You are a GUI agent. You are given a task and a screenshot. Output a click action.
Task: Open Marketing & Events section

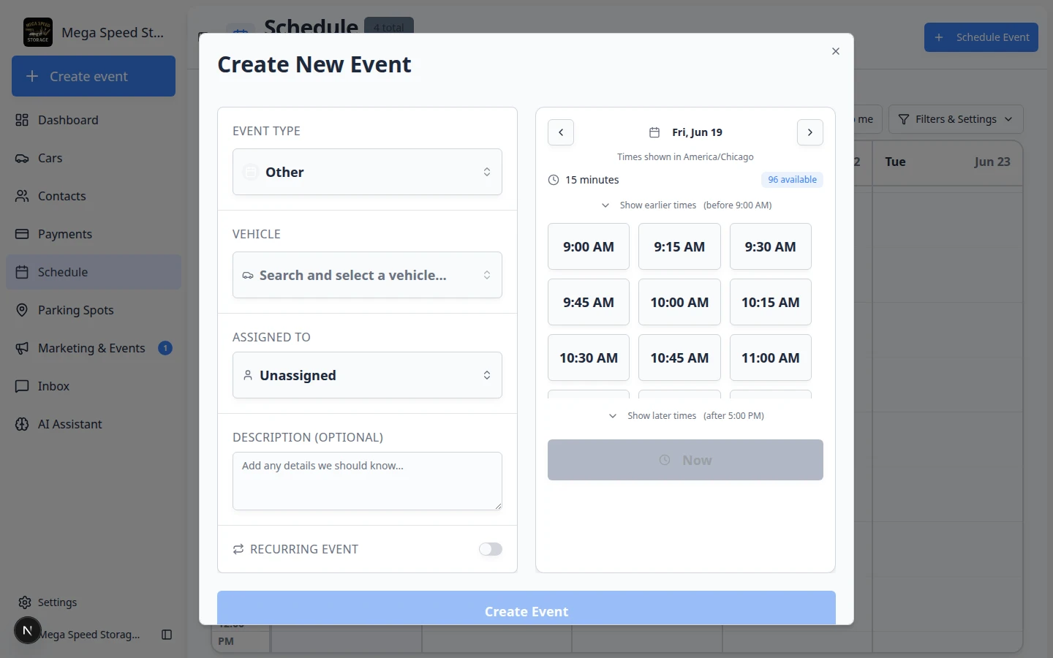(x=94, y=348)
